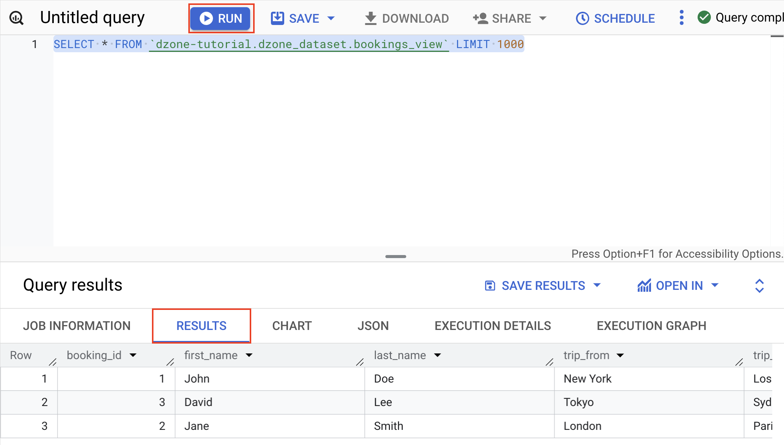
Task: Click the SAVE RESULTS button
Action: click(x=543, y=285)
